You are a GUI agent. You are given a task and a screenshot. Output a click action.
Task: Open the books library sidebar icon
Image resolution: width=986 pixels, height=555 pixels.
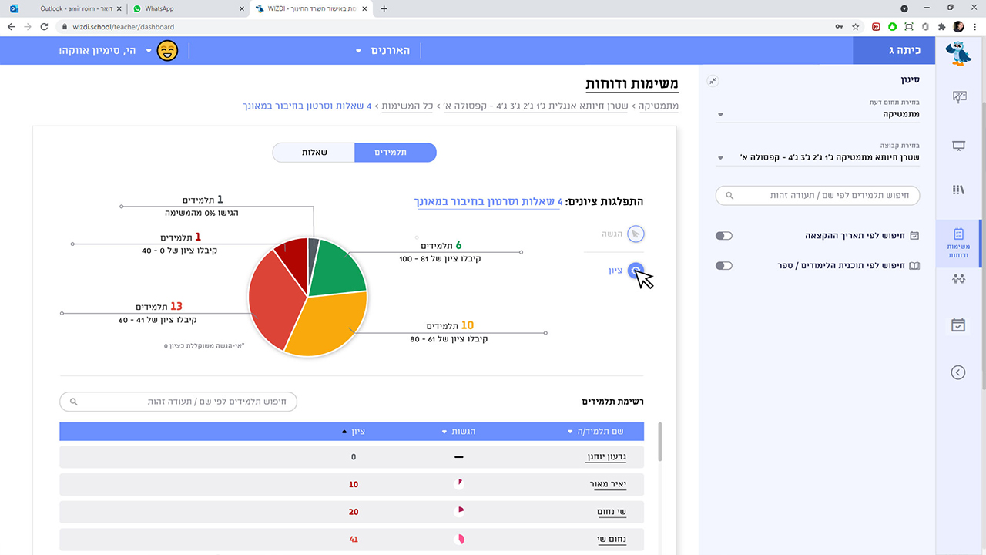coord(958,190)
